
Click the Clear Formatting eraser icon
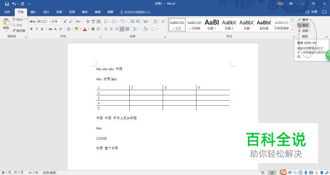click(88, 21)
